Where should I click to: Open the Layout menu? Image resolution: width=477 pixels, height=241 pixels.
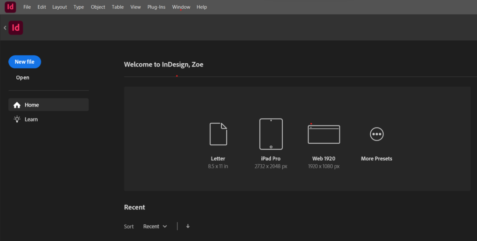[60, 7]
